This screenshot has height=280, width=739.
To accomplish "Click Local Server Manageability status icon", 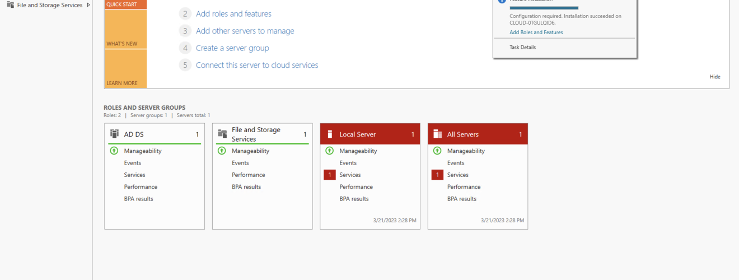I will [x=329, y=151].
